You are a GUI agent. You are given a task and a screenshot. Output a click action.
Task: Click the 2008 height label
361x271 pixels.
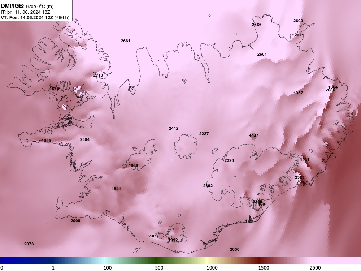[75, 221]
